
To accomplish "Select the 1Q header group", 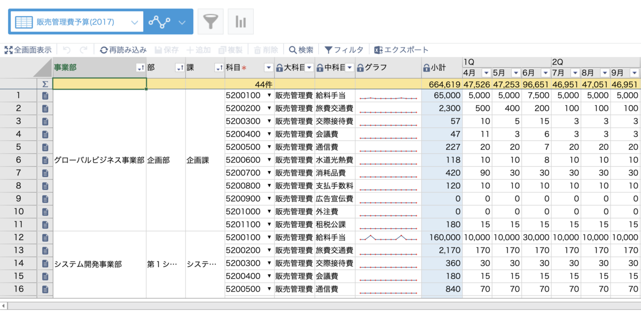I will [507, 62].
